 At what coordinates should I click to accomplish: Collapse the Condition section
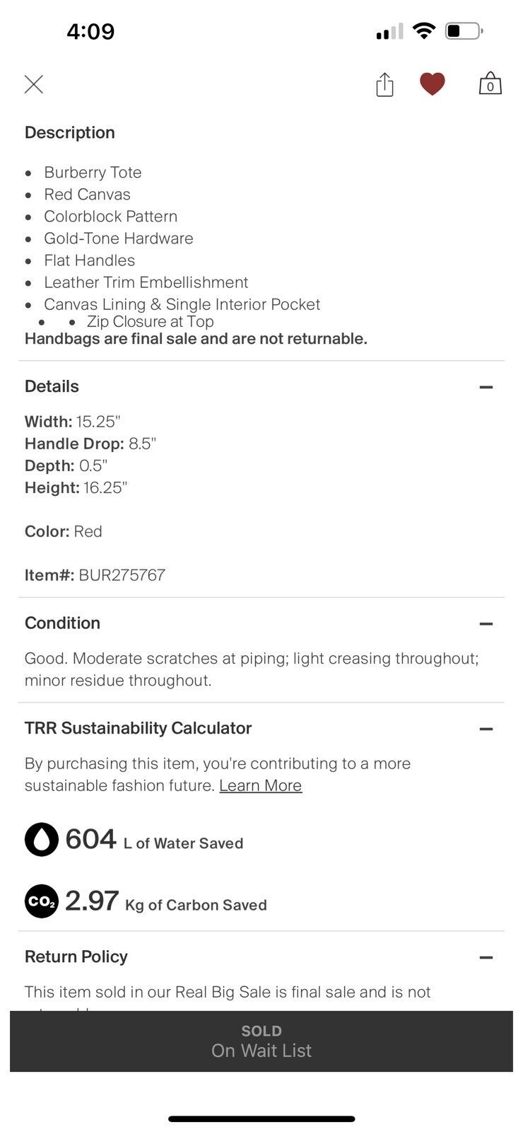point(486,624)
